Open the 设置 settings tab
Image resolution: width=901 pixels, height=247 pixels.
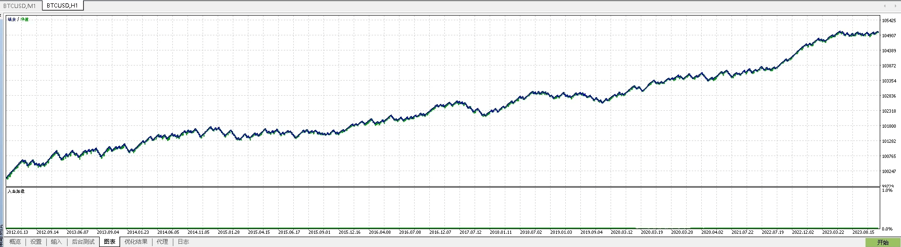click(x=36, y=242)
